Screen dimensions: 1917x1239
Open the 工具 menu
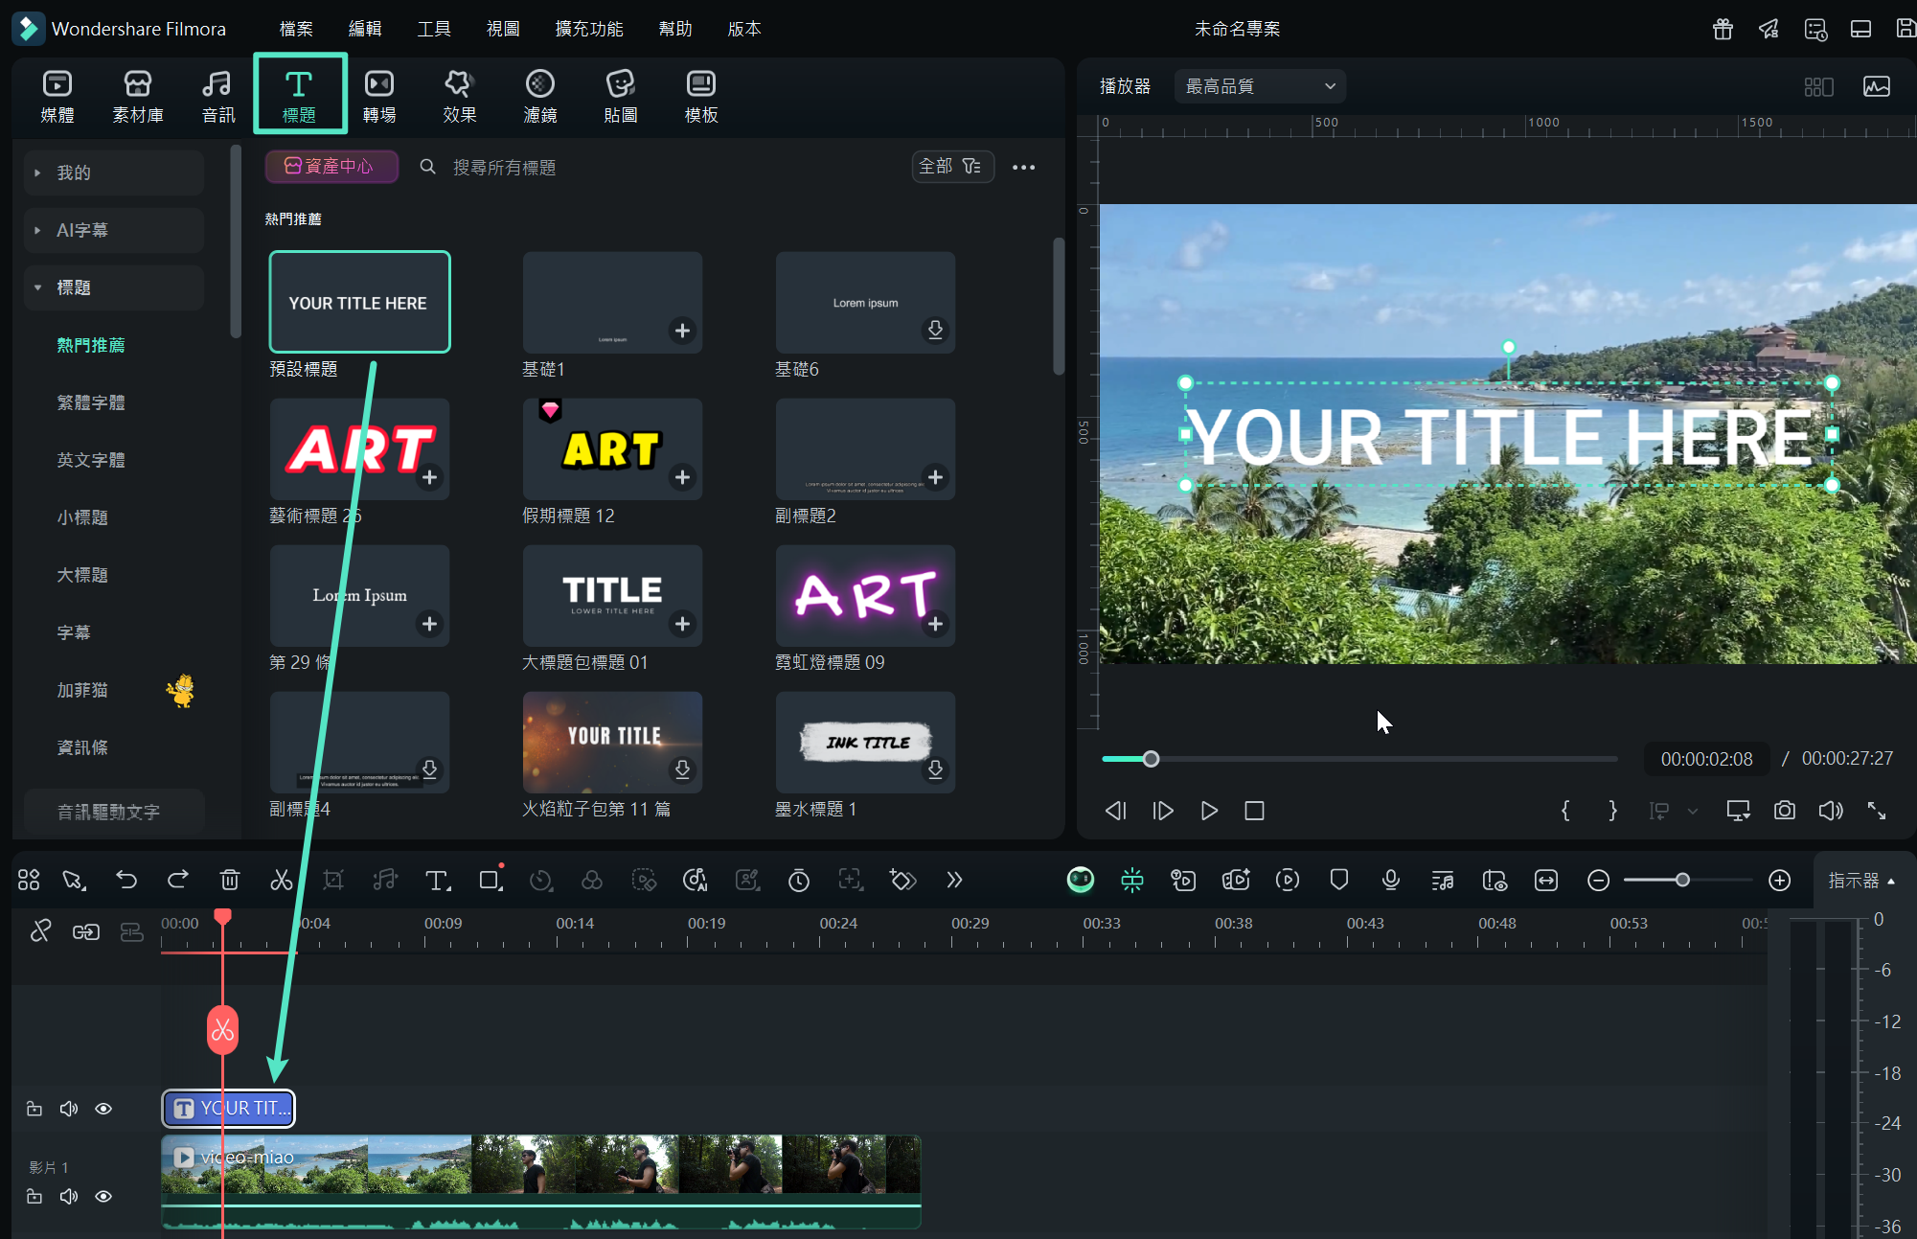pos(434,29)
